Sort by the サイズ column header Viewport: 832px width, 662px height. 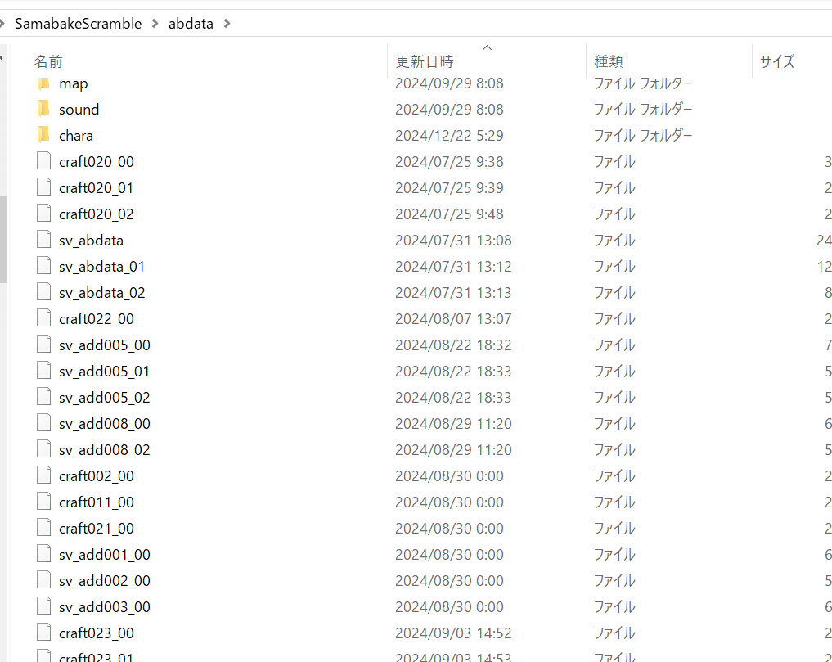(x=777, y=61)
